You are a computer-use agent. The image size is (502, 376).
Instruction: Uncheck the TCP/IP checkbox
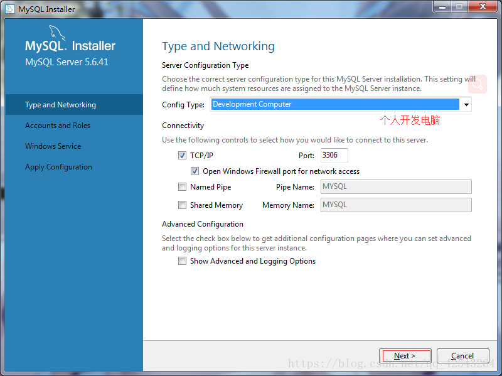click(x=182, y=155)
